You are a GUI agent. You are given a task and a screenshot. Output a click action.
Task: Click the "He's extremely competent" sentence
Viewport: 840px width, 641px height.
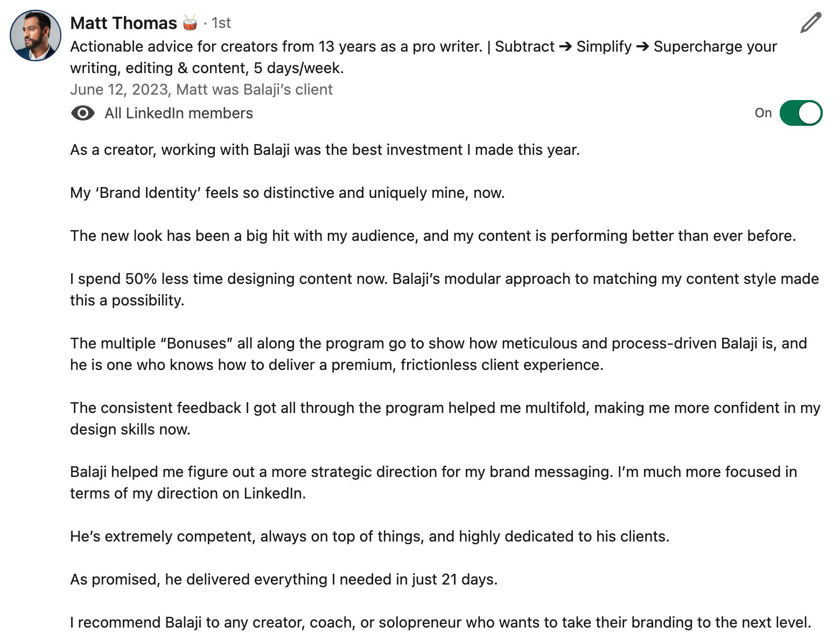[x=369, y=536]
